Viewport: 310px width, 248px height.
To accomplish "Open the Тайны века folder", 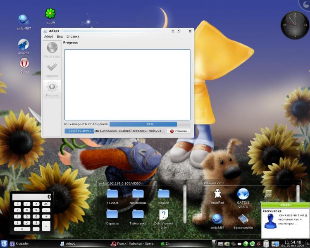I will point(138,214).
